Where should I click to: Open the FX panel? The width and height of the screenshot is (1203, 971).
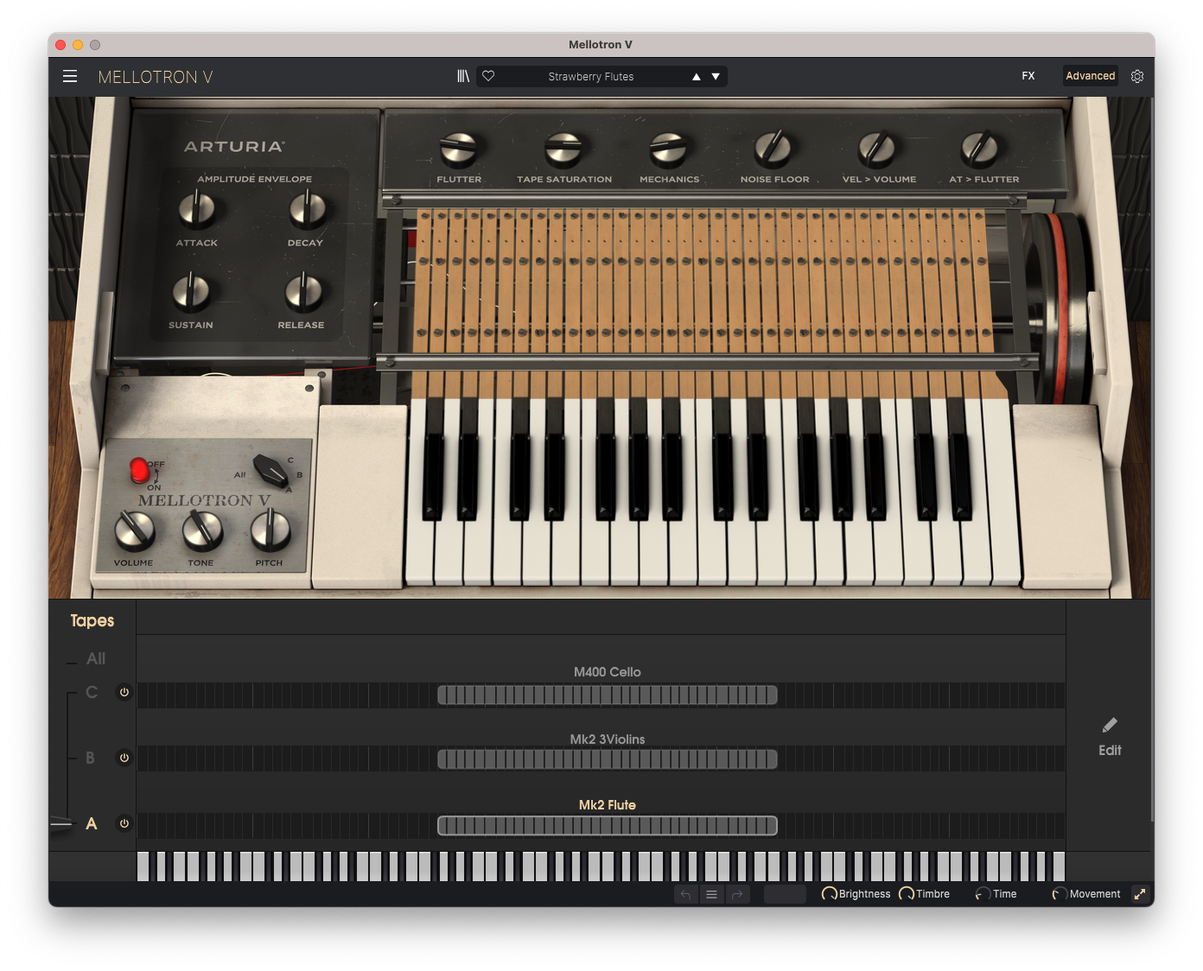1028,76
